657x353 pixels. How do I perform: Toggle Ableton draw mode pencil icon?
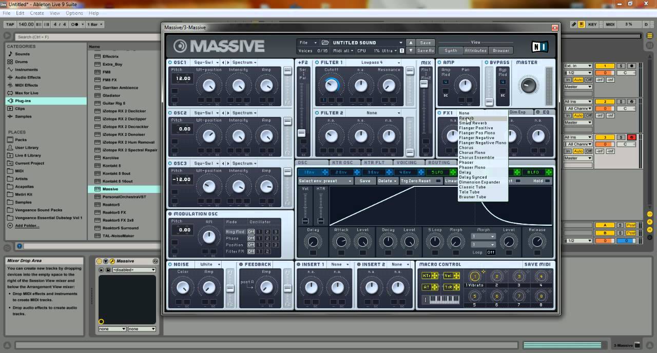(573, 24)
